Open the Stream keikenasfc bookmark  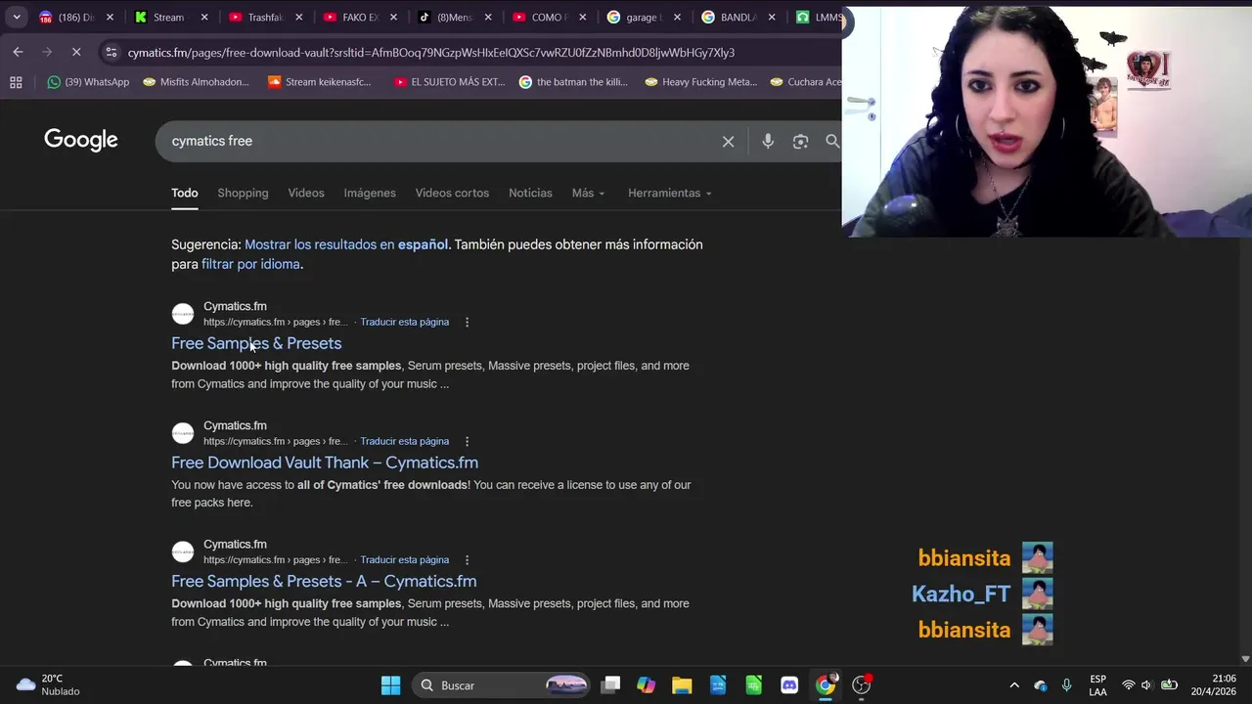coord(320,82)
